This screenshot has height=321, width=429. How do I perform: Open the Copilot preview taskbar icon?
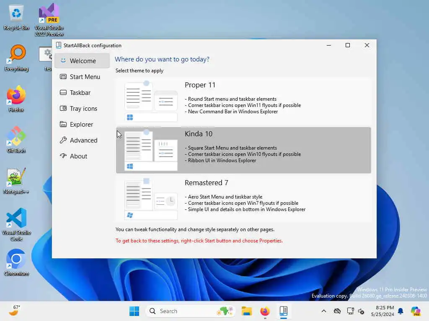click(416, 311)
